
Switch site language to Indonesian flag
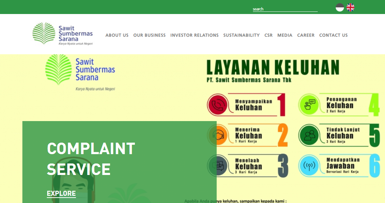tap(340, 7)
